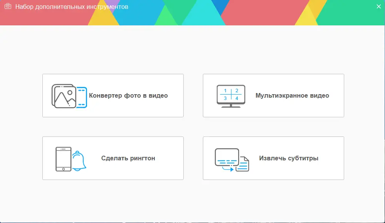The width and height of the screenshot is (385, 223).
Task: Select the Конвертер фото в видео label text
Action: (x=128, y=95)
